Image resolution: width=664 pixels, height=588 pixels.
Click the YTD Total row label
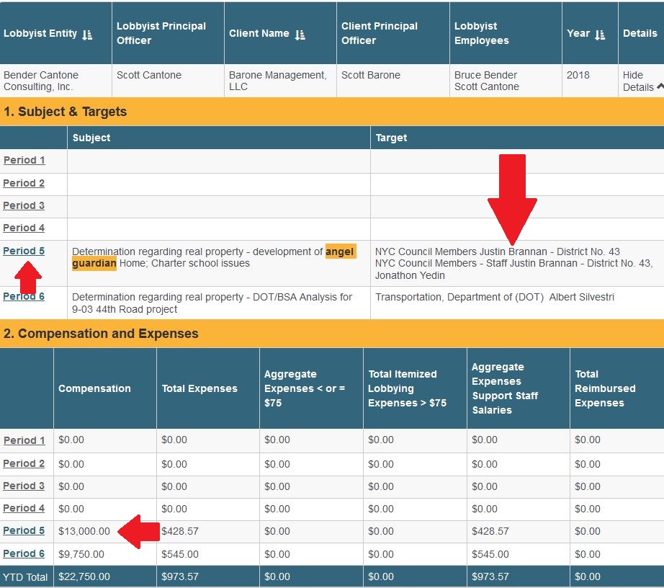click(x=25, y=577)
